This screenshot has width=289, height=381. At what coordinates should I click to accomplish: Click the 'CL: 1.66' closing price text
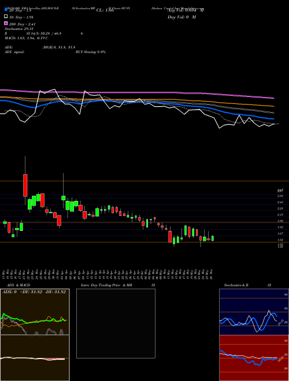[105, 10]
